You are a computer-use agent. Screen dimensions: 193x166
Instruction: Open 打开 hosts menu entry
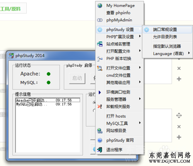[120, 116]
